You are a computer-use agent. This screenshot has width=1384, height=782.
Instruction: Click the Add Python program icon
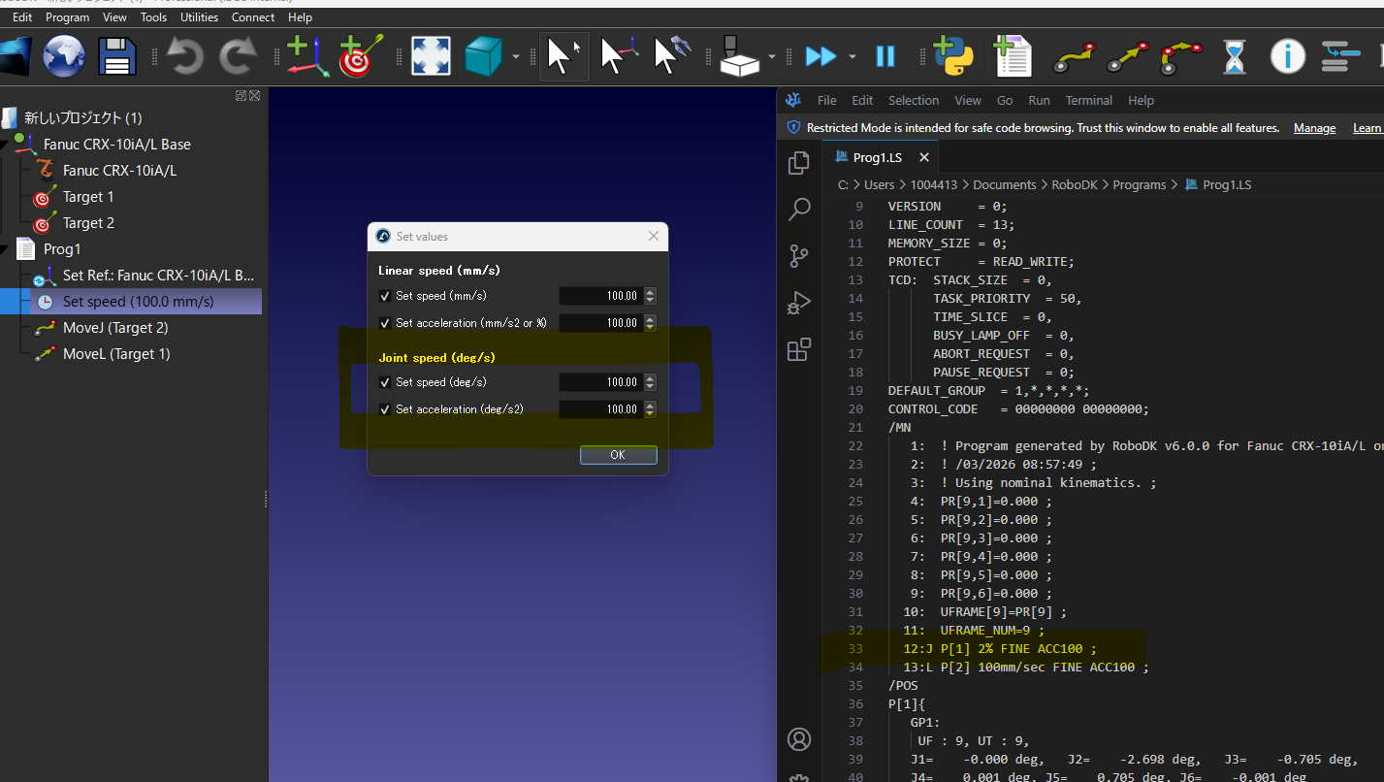tap(953, 56)
